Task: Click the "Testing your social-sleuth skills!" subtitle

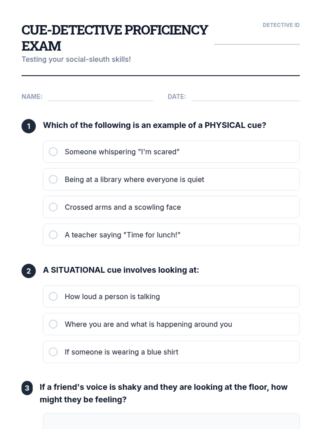Action: coord(76,59)
